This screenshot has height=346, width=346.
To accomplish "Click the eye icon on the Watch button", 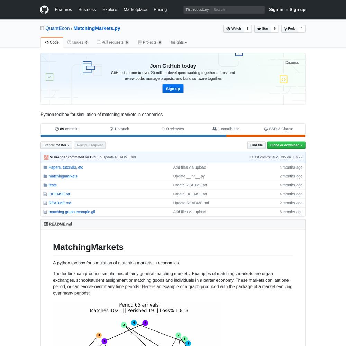I will coord(228,29).
